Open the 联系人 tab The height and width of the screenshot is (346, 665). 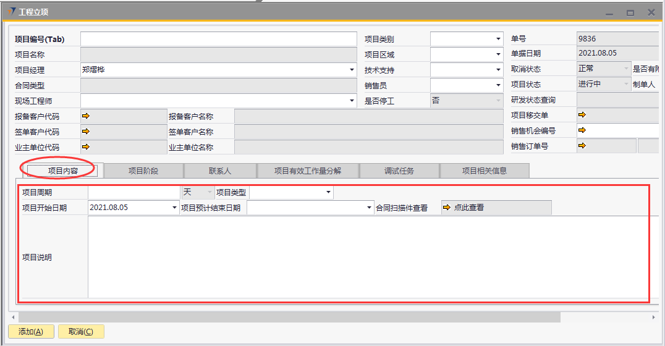220,171
